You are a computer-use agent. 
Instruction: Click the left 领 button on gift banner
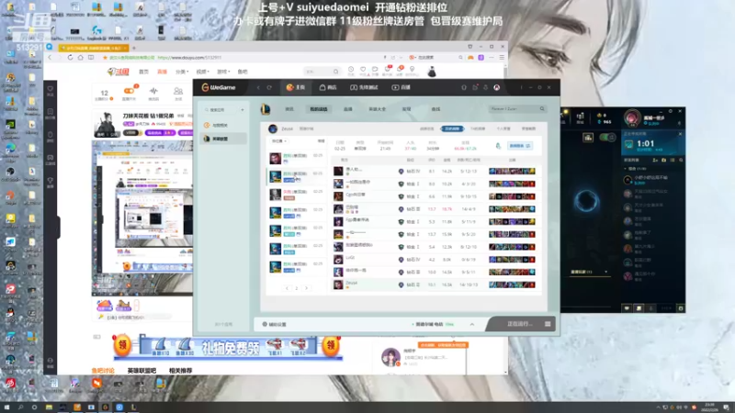122,346
